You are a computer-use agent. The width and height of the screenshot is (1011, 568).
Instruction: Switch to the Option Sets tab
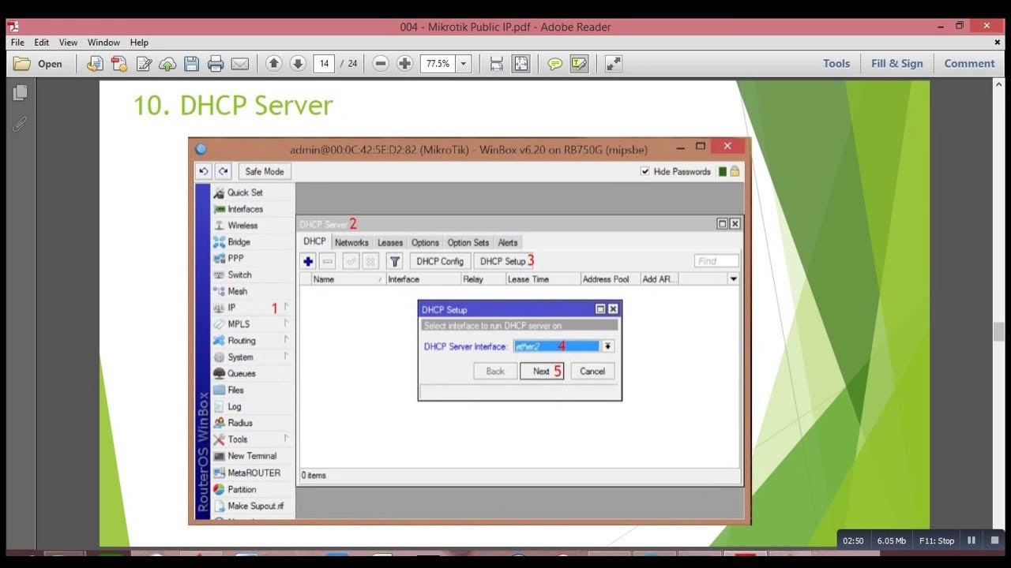click(x=468, y=242)
